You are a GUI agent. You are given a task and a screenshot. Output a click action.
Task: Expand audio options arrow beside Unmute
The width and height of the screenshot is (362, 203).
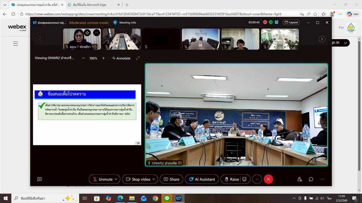(x=116, y=179)
